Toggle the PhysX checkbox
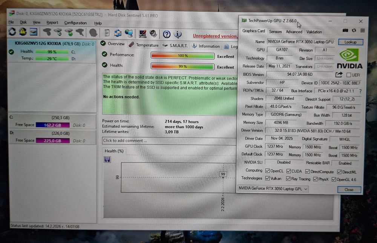377x243 pixels. (x=315, y=179)
